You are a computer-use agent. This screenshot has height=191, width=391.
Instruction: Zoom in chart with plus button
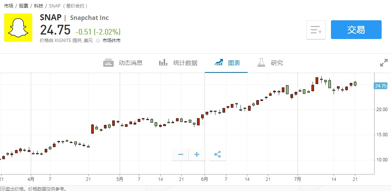pyautogui.click(x=197, y=154)
